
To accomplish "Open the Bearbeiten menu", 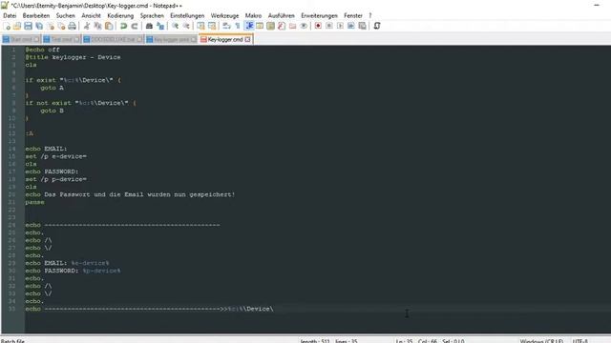I will pyautogui.click(x=36, y=15).
